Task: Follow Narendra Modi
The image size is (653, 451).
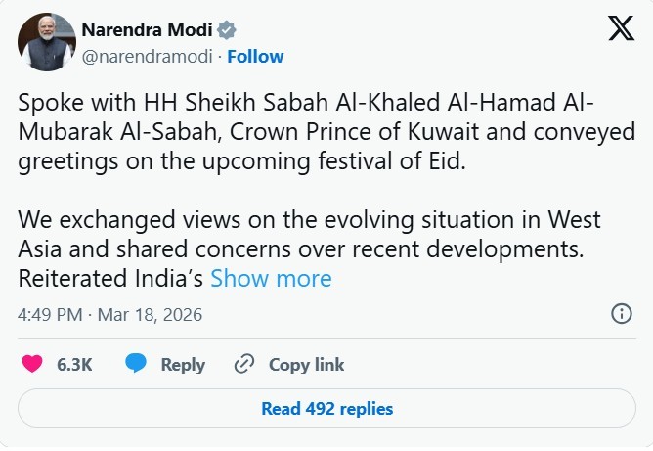Action: click(256, 57)
